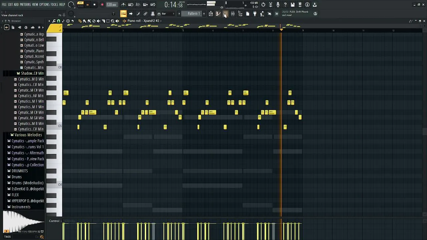Open the TOOLS menu
The image size is (427, 240).
tap(54, 5)
